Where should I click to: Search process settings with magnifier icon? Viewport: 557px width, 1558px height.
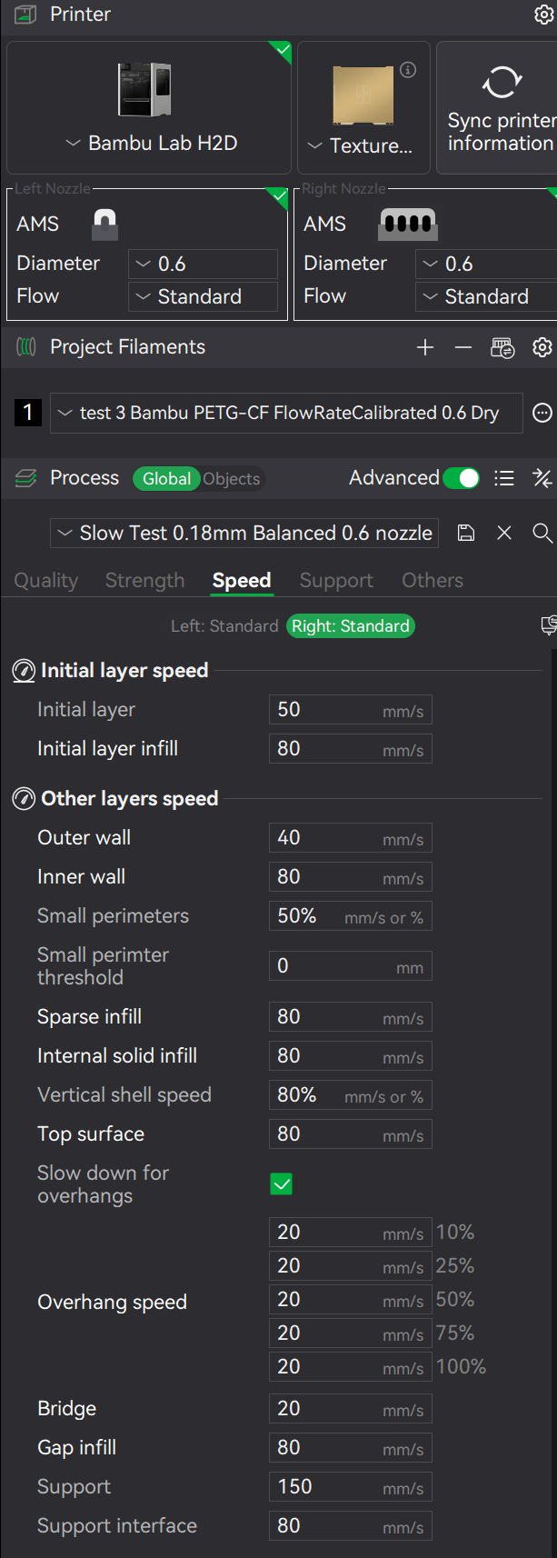[x=542, y=533]
